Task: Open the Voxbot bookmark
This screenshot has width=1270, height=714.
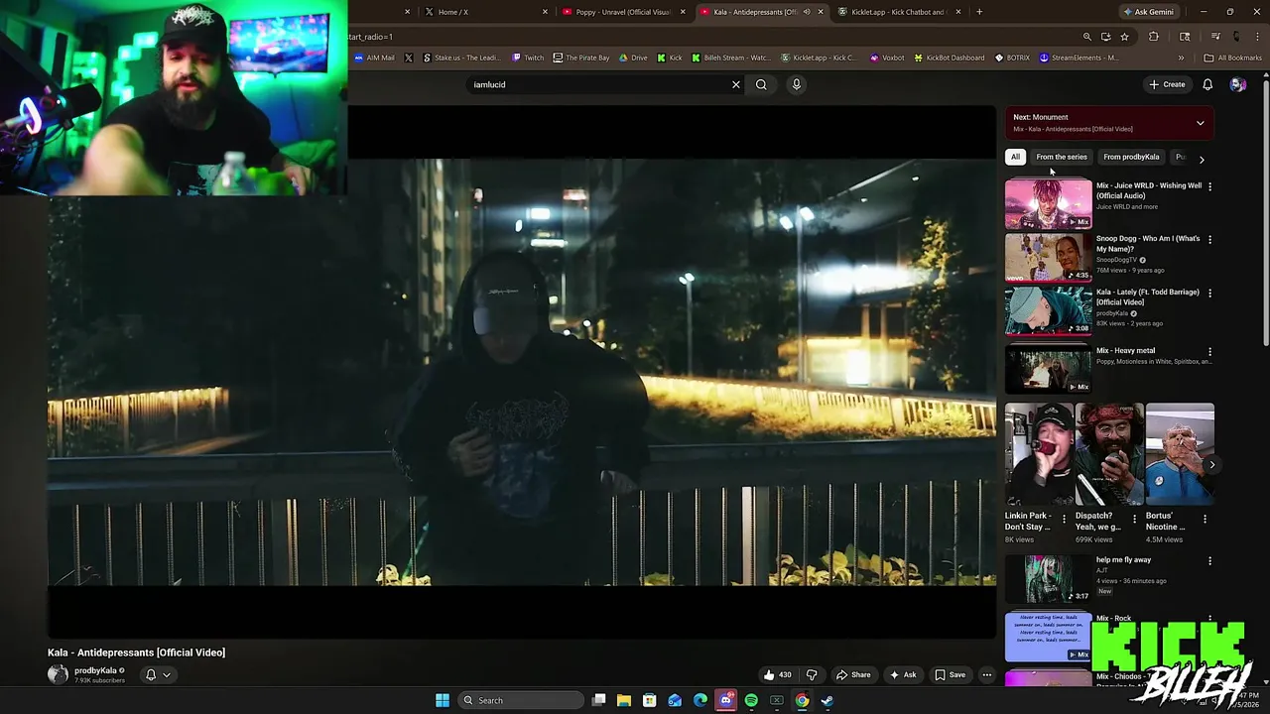Action: pos(887,58)
